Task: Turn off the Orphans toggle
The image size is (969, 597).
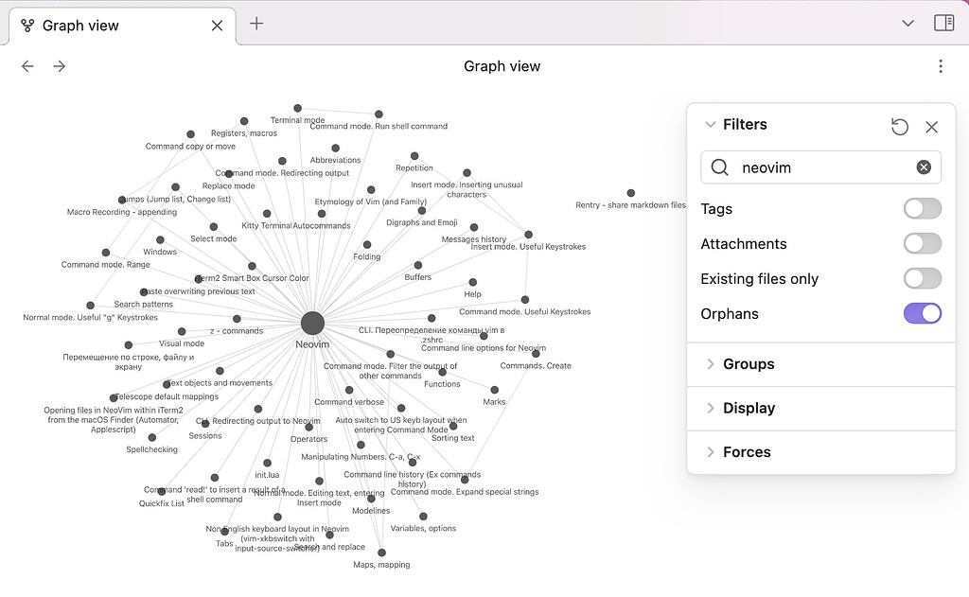Action: pos(922,313)
